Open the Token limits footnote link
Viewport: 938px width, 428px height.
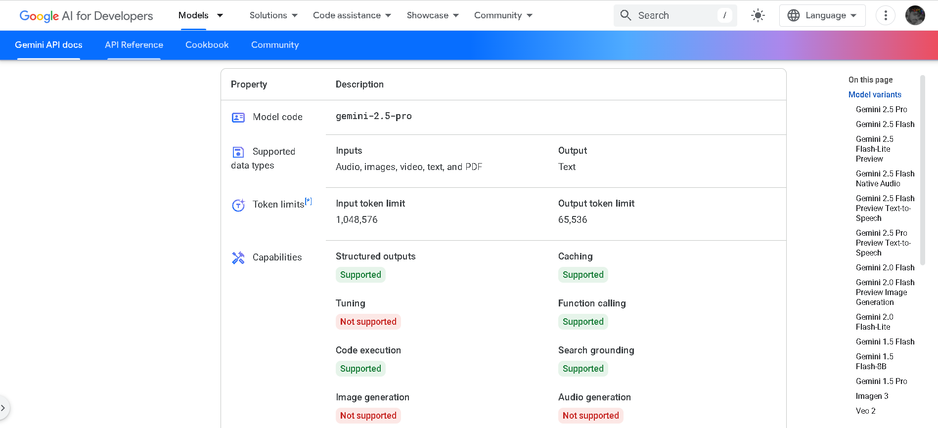tap(309, 201)
